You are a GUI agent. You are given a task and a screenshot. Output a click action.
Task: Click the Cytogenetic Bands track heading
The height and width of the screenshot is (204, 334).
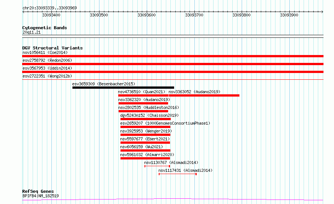45,28
